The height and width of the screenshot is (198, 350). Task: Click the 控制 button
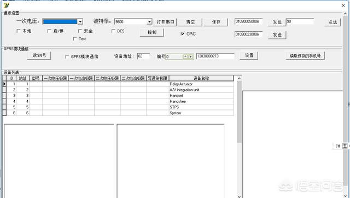coord(152,32)
